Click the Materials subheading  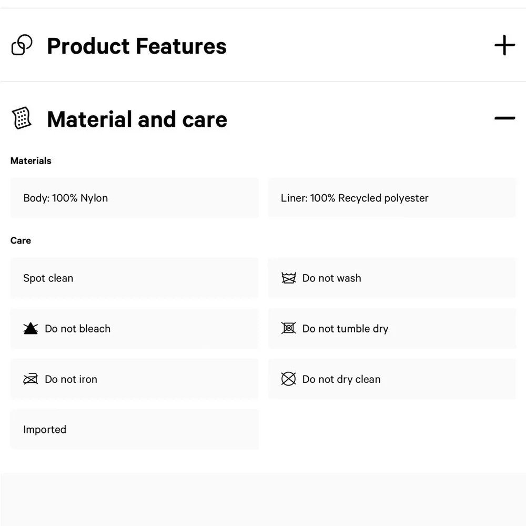31,160
